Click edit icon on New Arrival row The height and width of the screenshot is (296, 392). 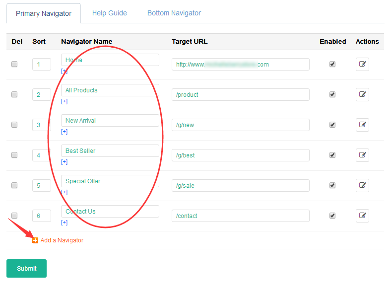(362, 125)
